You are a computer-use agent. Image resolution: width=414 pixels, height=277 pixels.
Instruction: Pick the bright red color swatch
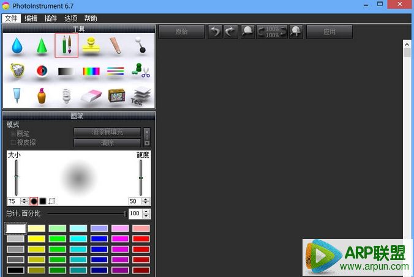(x=141, y=239)
